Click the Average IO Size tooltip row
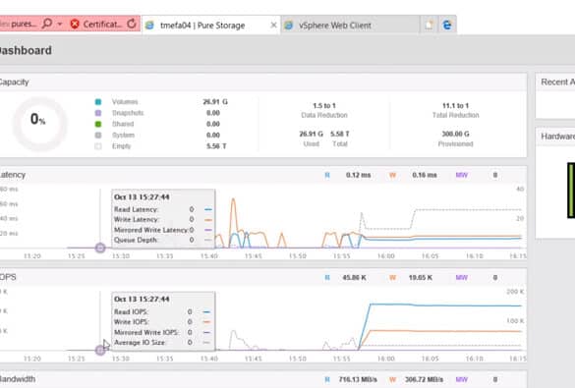The width and height of the screenshot is (575, 388). pos(163,343)
